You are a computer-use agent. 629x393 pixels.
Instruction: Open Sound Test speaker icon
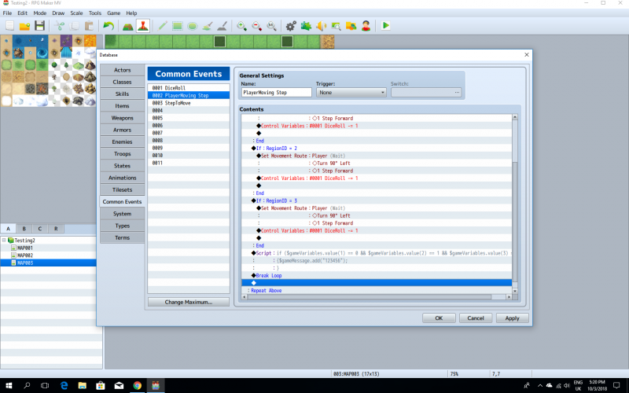pyautogui.click(x=321, y=26)
